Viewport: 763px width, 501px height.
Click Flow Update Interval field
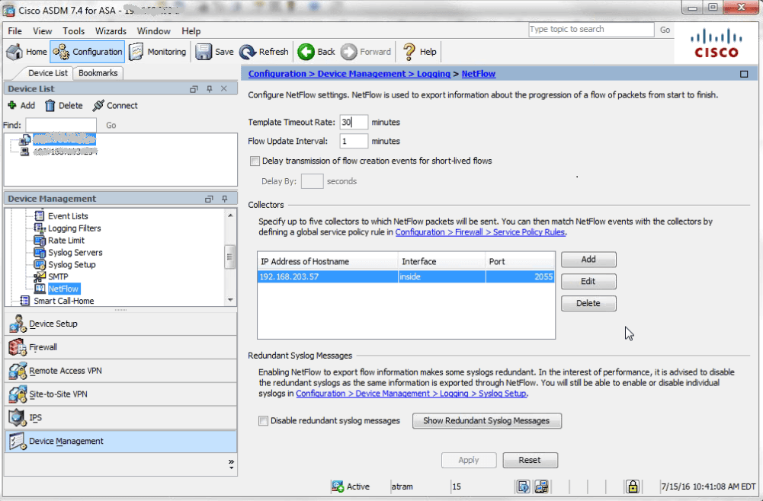pos(353,142)
